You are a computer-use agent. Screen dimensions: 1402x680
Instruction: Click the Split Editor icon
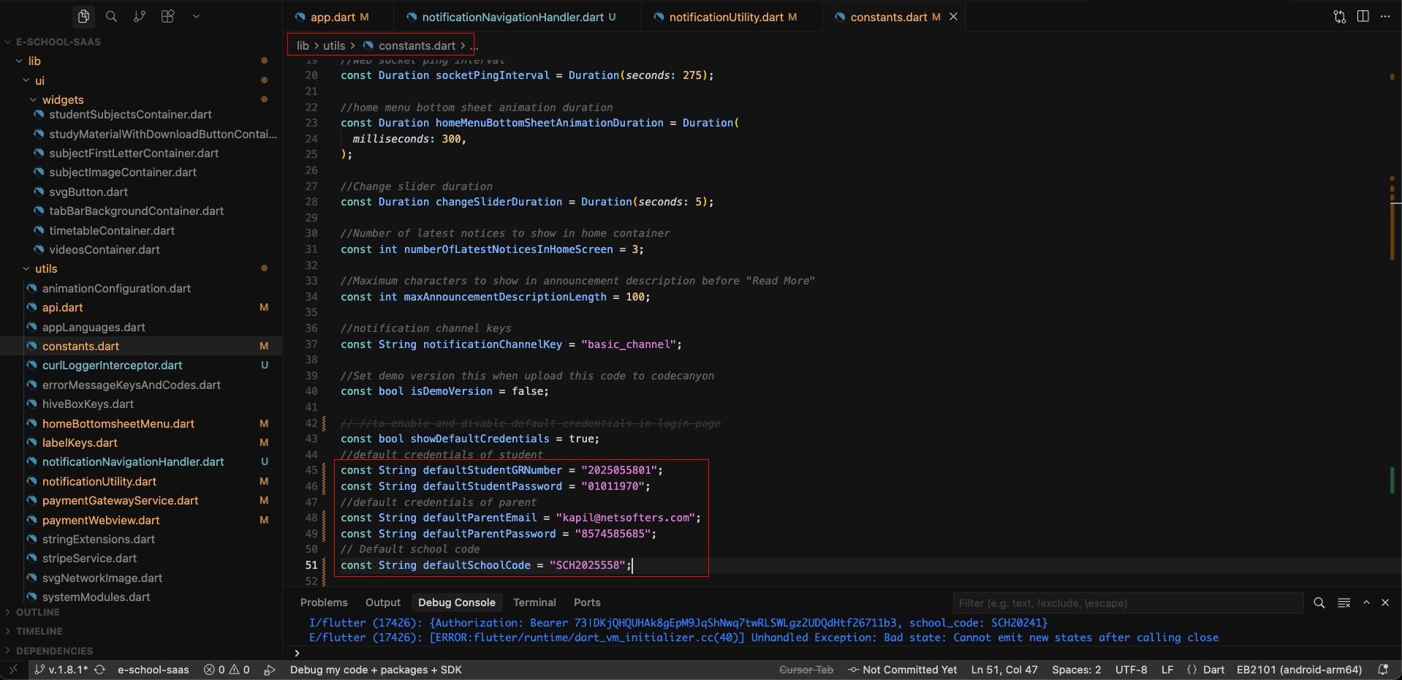click(x=1363, y=16)
